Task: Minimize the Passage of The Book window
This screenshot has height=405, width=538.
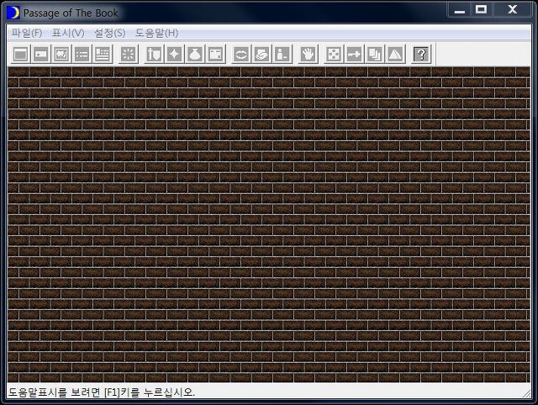Action: tap(460, 10)
